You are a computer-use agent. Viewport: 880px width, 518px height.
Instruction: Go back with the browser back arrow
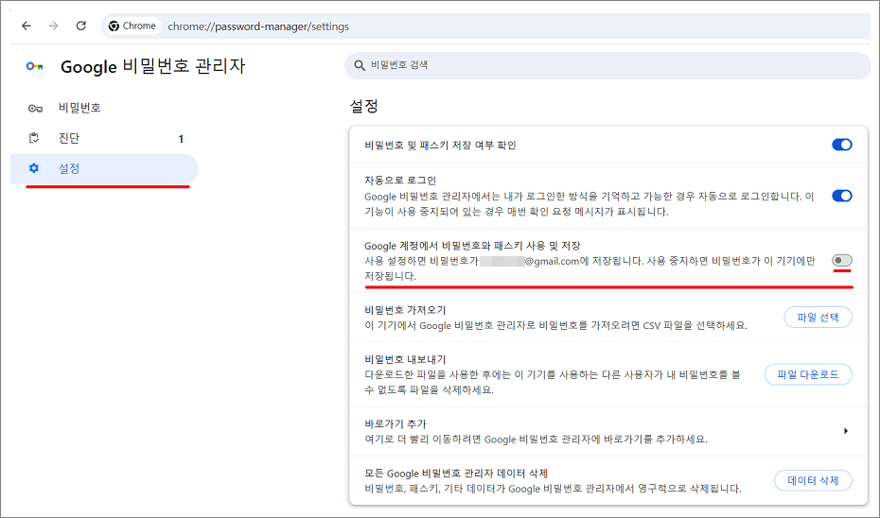coord(26,26)
